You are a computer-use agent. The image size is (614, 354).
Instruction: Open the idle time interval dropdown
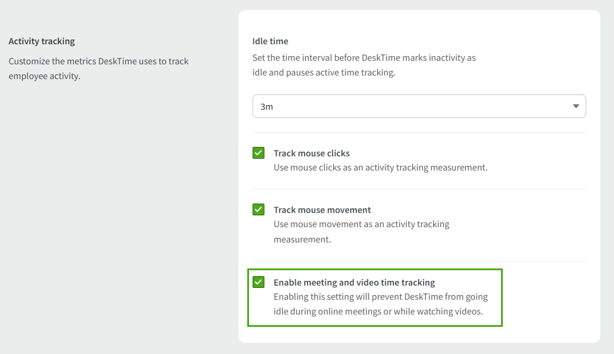tap(419, 106)
